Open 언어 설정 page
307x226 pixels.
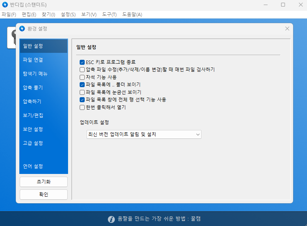coord(44,166)
